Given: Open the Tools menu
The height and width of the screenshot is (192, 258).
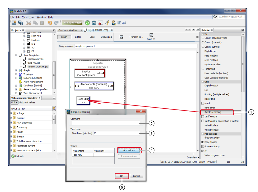Looking at the screenshot, I should click(x=32, y=17).
